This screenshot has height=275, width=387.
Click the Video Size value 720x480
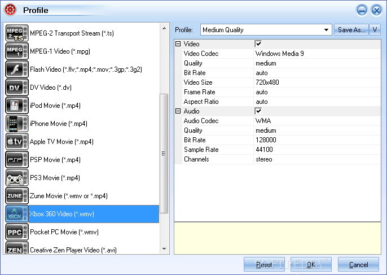(267, 82)
